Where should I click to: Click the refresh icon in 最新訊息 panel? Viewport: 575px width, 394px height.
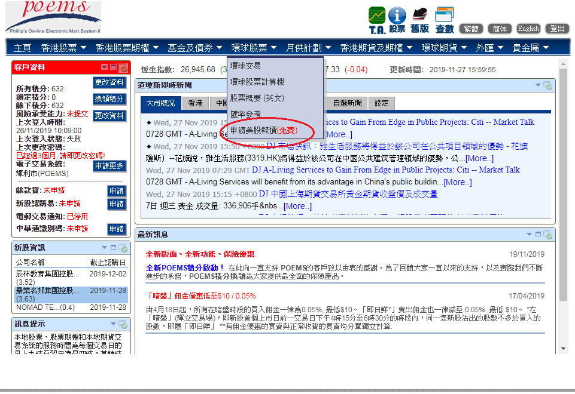547,235
